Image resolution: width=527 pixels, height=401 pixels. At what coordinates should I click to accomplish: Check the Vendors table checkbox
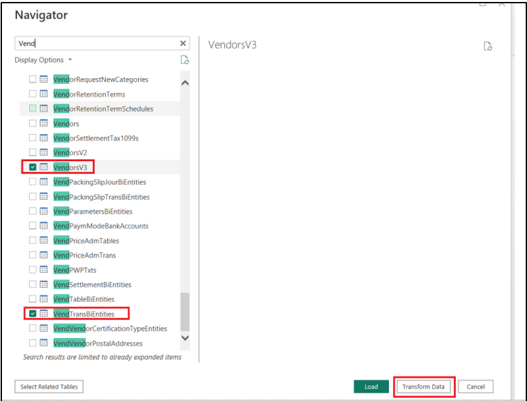[x=32, y=124]
